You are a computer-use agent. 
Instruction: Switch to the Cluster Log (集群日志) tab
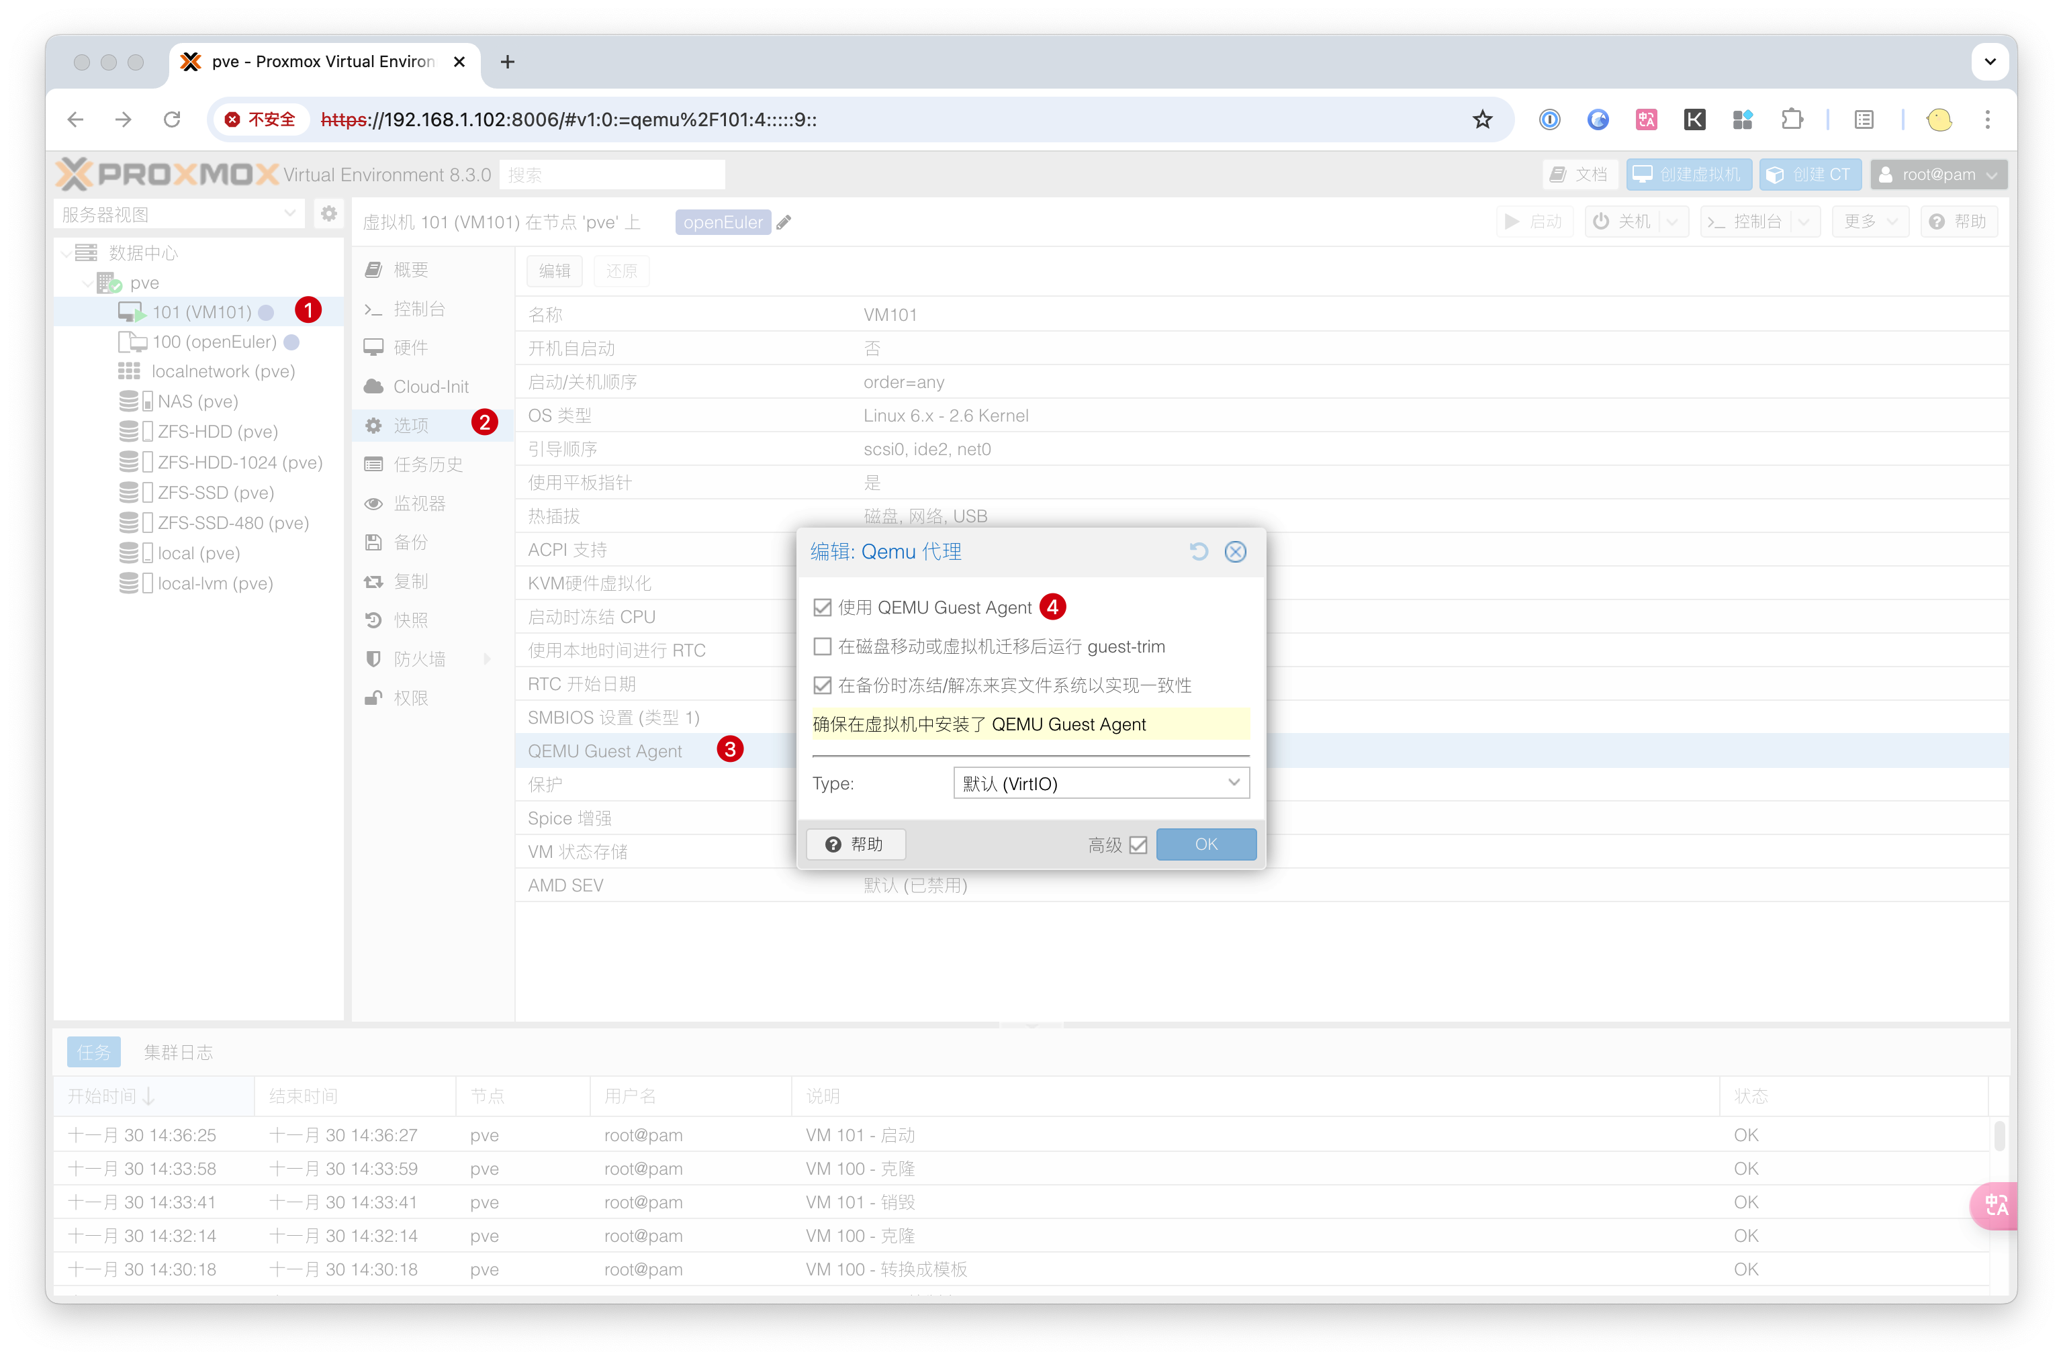(178, 1053)
